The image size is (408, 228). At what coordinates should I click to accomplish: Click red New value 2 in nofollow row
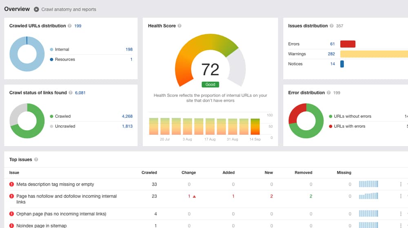pos(271,196)
